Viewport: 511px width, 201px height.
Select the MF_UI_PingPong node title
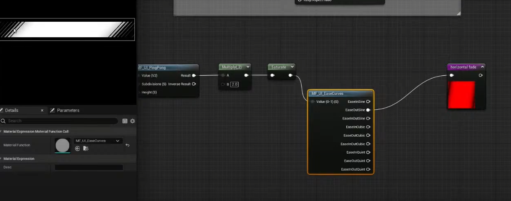(152, 68)
